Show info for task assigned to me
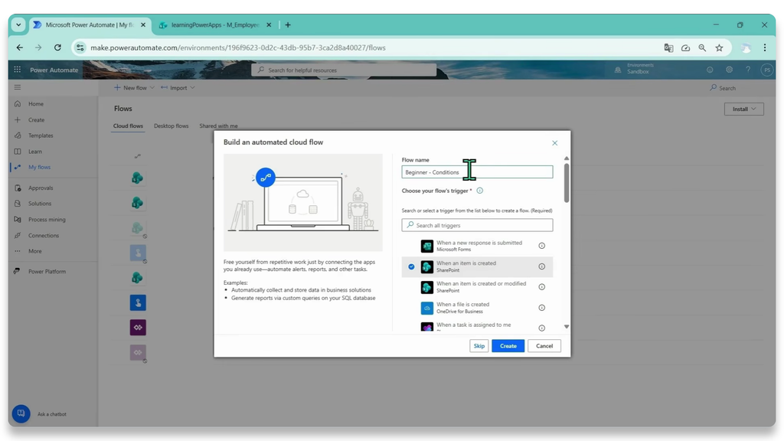 [541, 328]
